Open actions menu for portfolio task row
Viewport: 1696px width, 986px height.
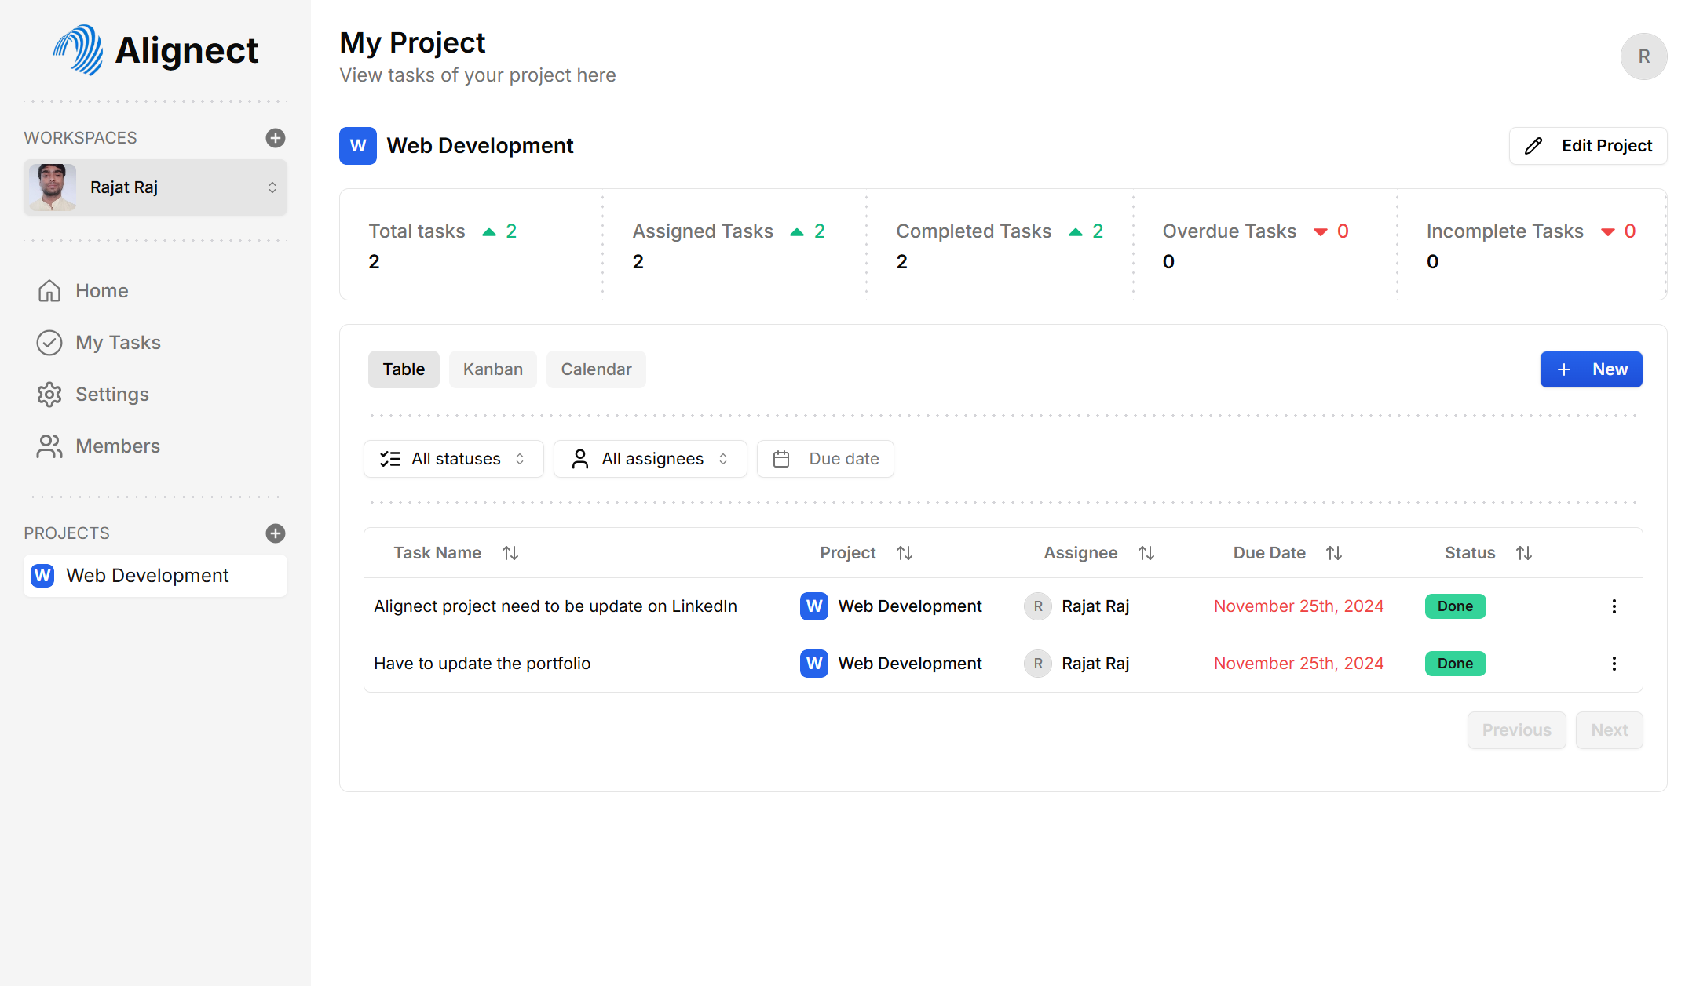pos(1614,664)
